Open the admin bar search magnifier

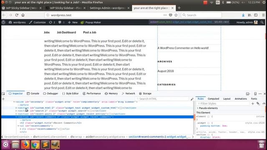[x=262, y=22]
